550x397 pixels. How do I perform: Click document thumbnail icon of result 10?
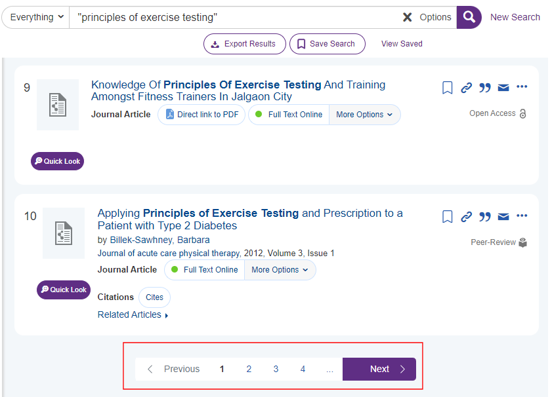click(64, 233)
